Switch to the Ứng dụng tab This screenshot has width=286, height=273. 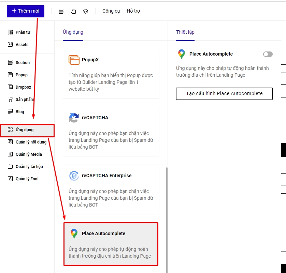tap(73, 32)
